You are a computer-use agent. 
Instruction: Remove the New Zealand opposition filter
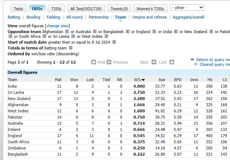[211, 32]
